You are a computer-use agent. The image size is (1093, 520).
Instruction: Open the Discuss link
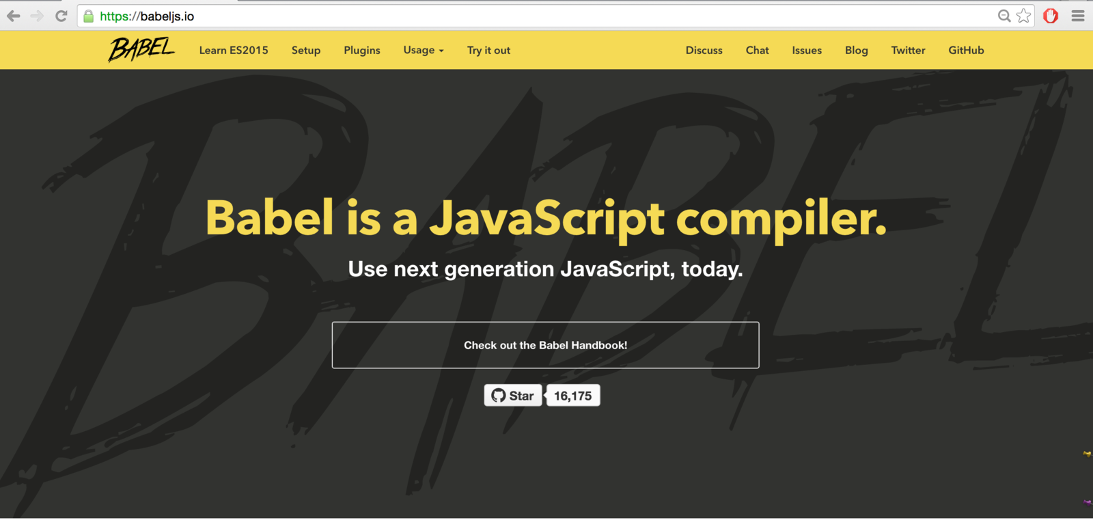click(704, 50)
